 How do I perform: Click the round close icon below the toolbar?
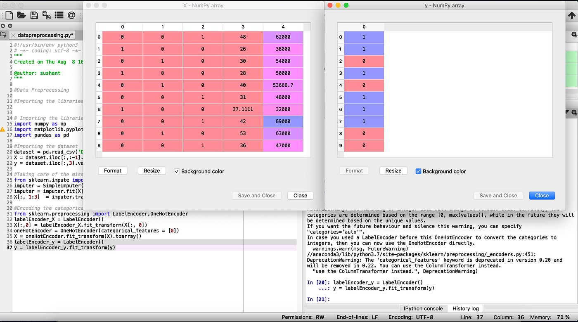pos(3,26)
